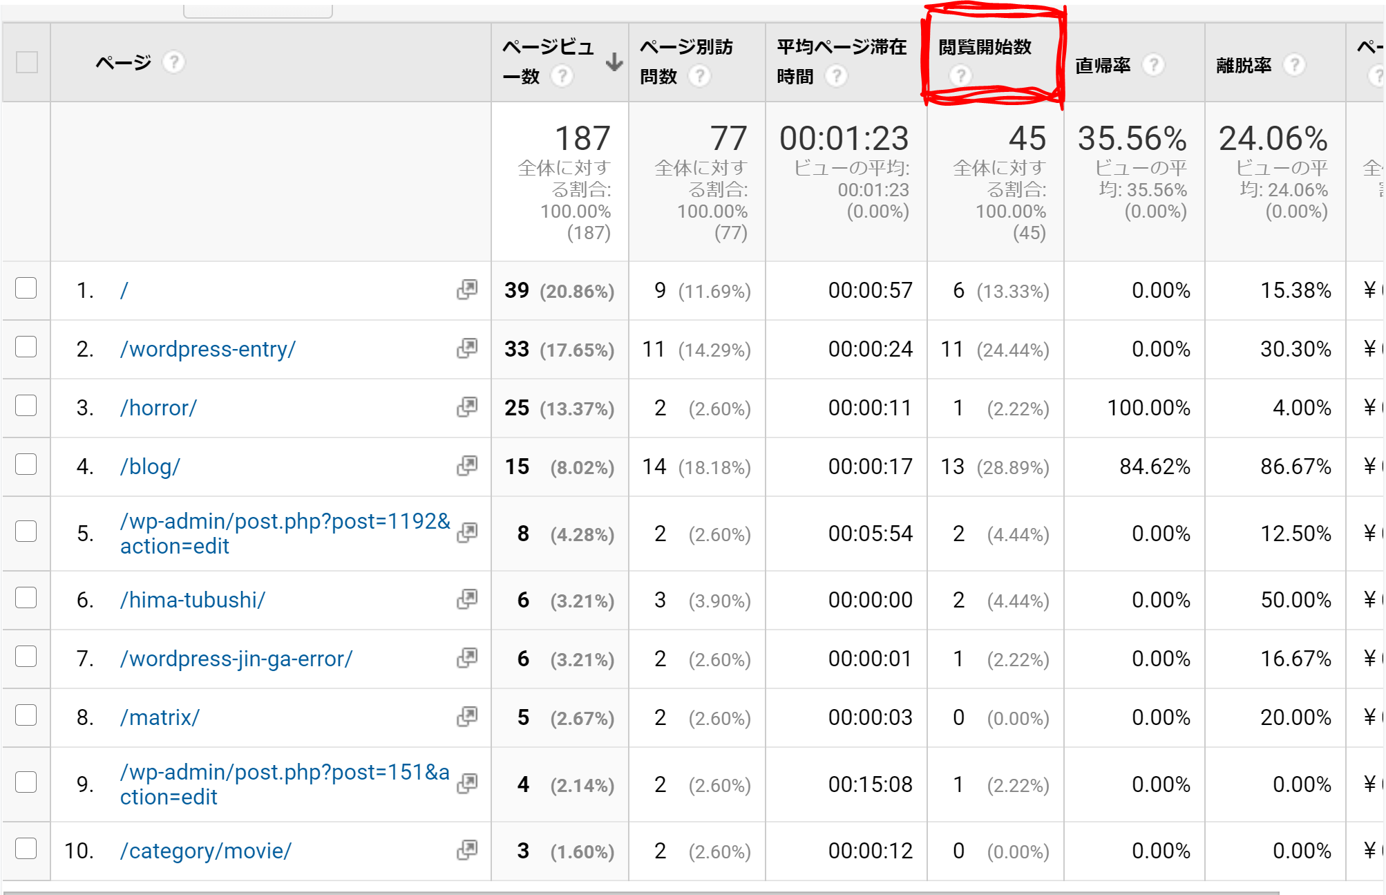
Task: Open the /wordpress-jin-ga-error/ page link
Action: (x=236, y=659)
